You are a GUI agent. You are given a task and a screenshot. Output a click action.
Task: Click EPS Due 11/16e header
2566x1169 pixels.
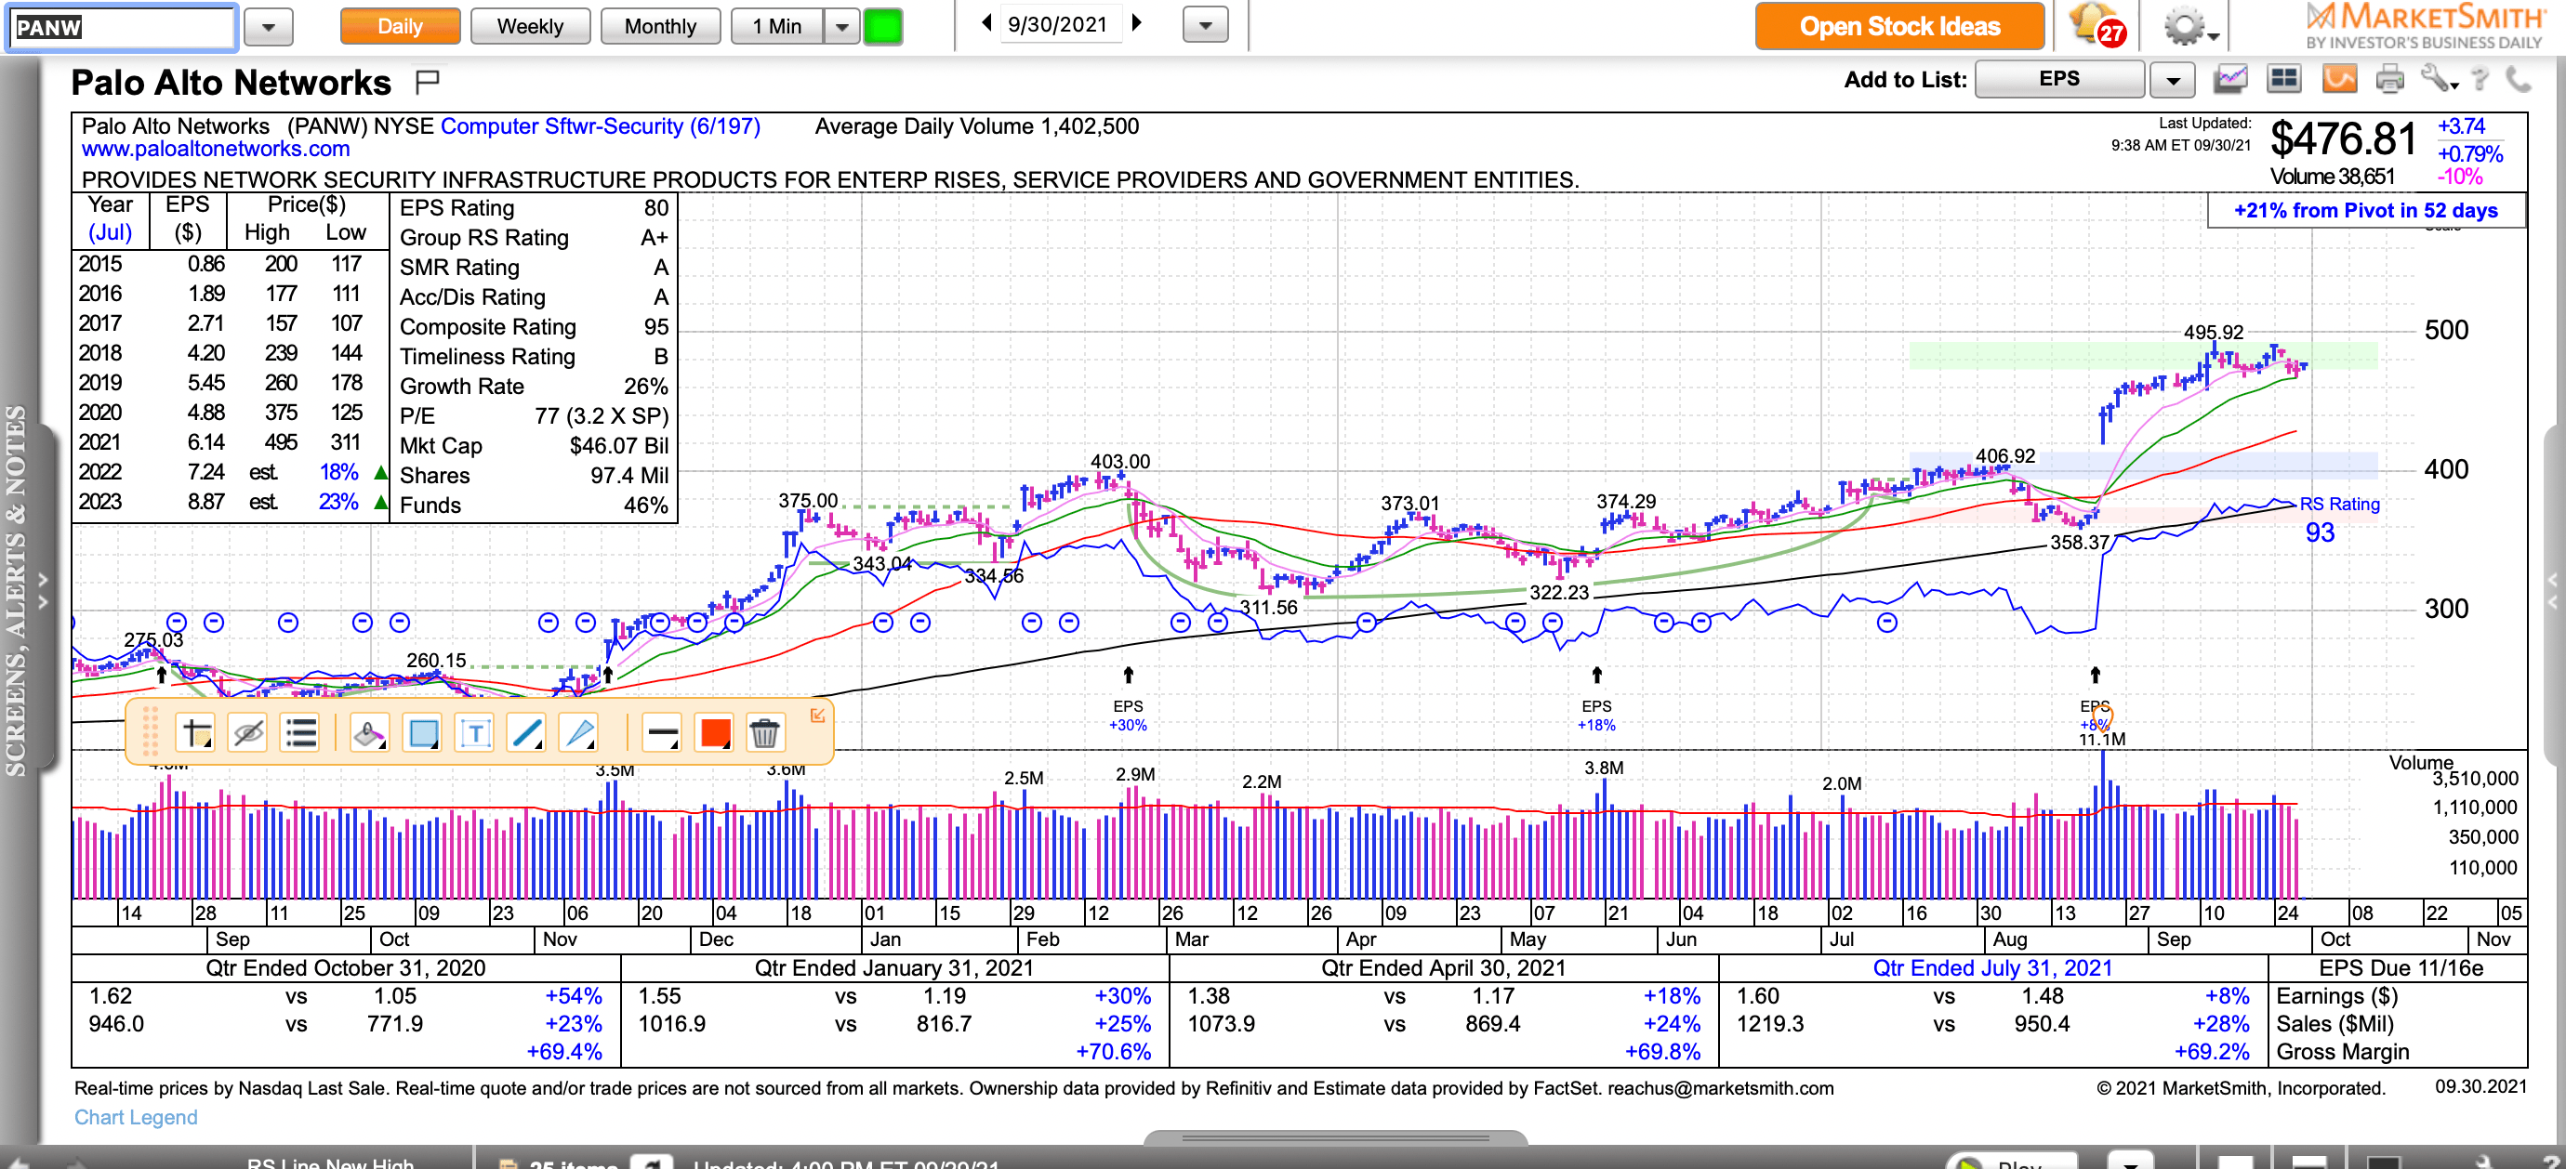(2400, 968)
